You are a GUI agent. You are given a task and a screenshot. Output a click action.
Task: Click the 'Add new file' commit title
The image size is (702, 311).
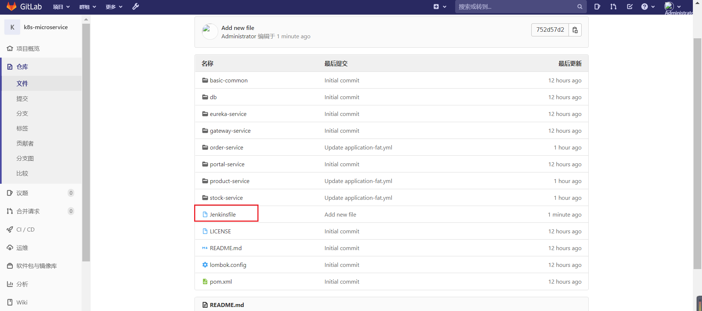[238, 28]
